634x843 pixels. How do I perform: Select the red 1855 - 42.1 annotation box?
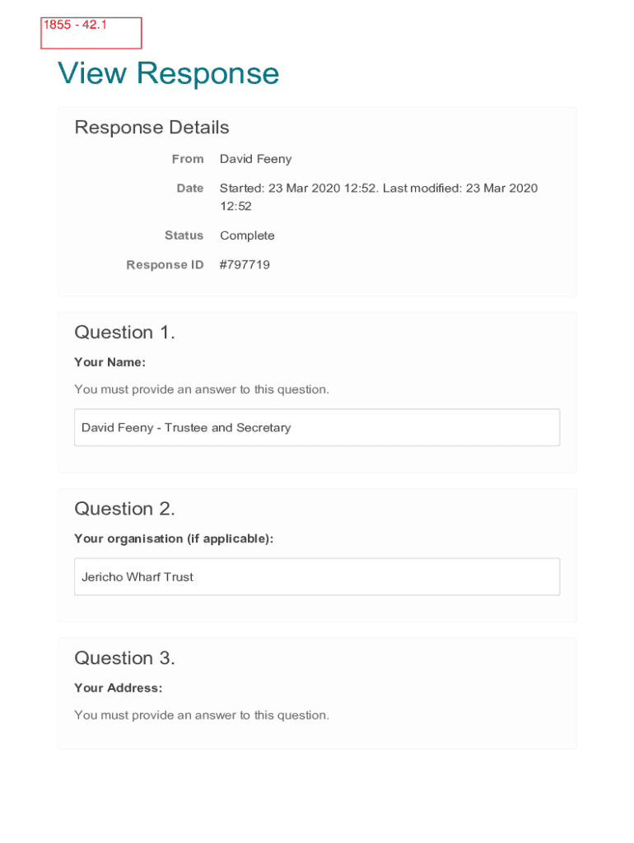(91, 33)
